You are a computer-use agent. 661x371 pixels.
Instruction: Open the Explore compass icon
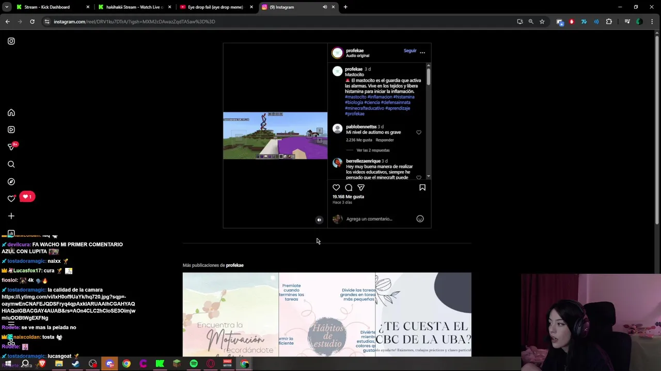[x=11, y=182]
